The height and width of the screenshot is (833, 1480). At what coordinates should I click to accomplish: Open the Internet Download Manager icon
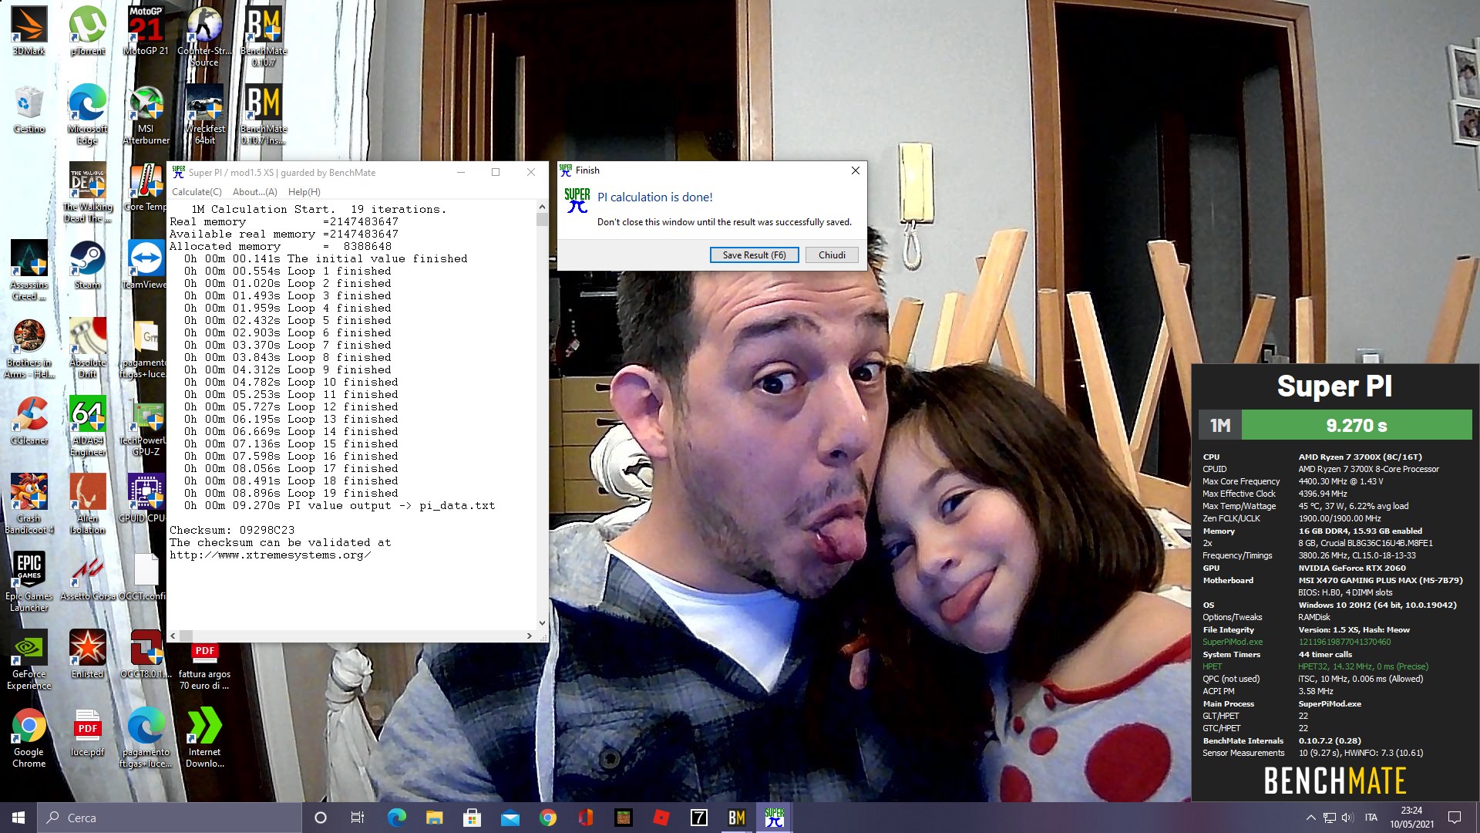204,737
